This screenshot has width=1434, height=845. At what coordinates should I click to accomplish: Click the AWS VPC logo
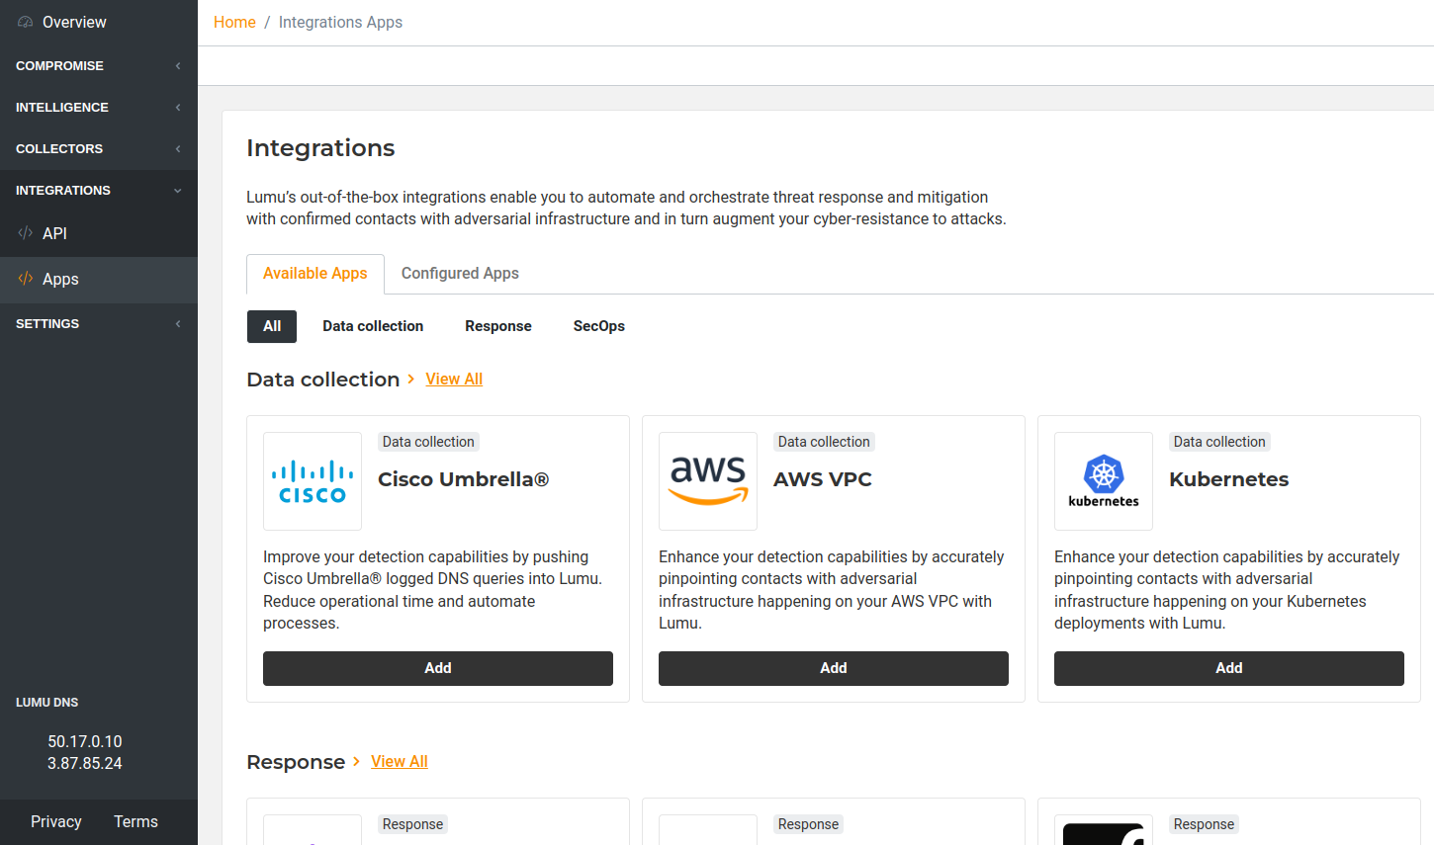[708, 481]
